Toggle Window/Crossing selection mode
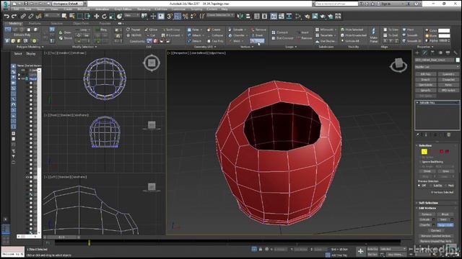462x259 pixels. [88, 17]
